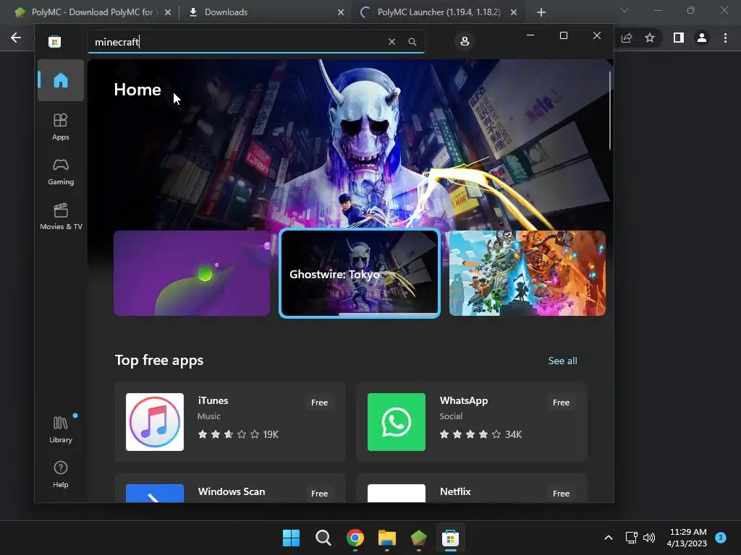The image size is (741, 555).
Task: Open Movies & TV section
Action: pos(61,217)
